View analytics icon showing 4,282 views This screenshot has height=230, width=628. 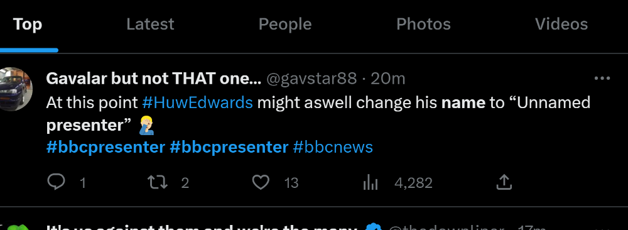371,183
